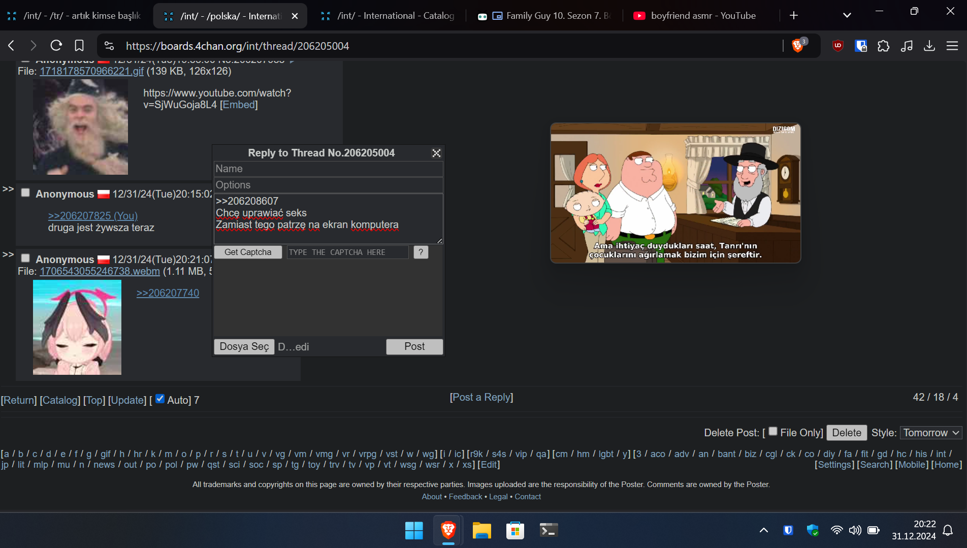Click the Dosya Seç file chooser button
Image resolution: width=967 pixels, height=548 pixels.
[x=244, y=346]
